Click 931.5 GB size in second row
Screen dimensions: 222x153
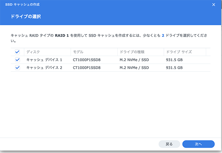point(175,68)
